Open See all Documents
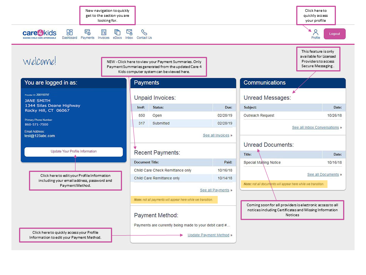 pos(323,174)
